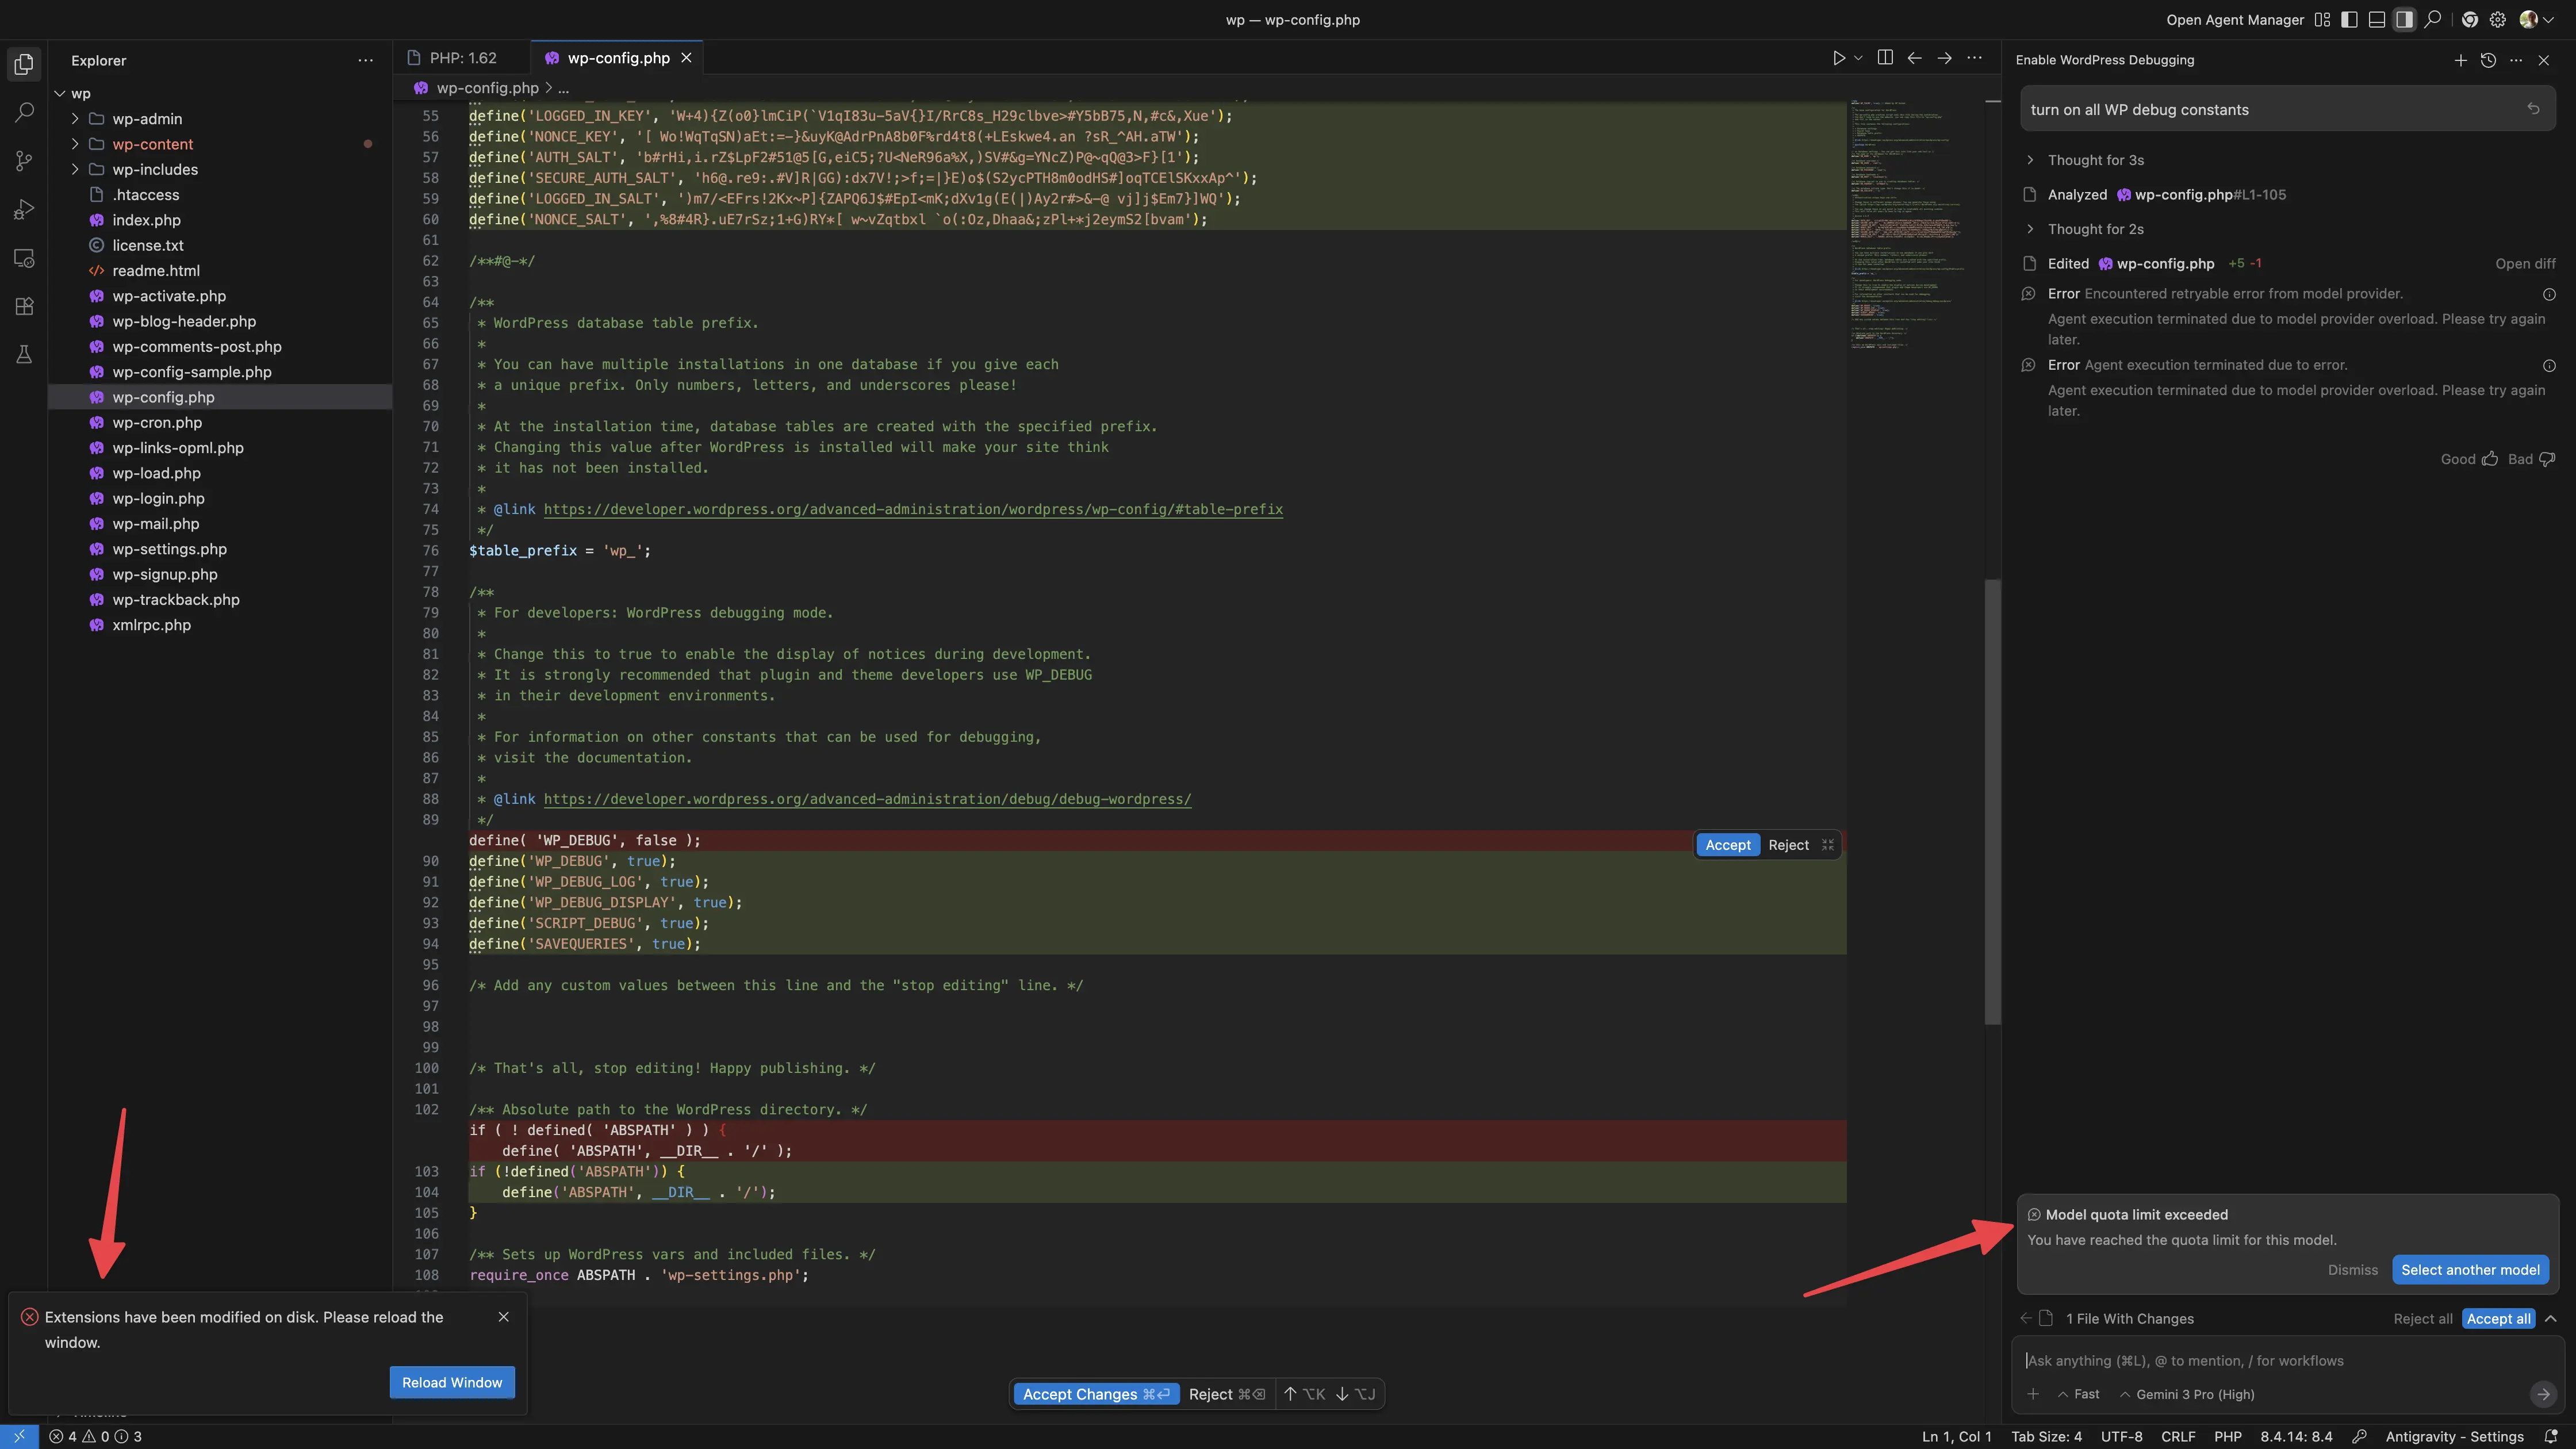
Task: Toggle the primary side bar layout icon
Action: (2350, 20)
